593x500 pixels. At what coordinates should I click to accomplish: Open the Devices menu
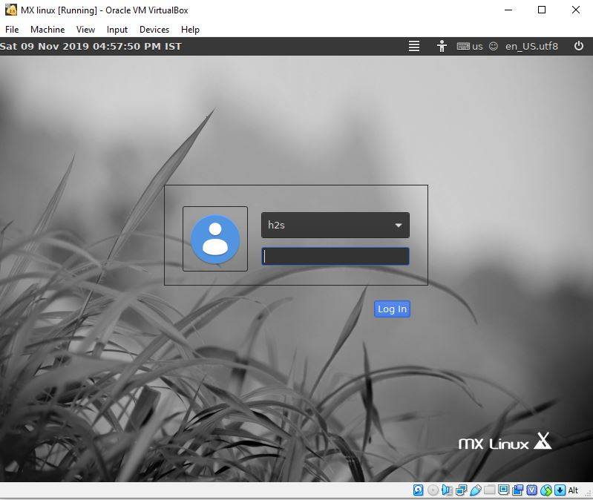coord(154,30)
